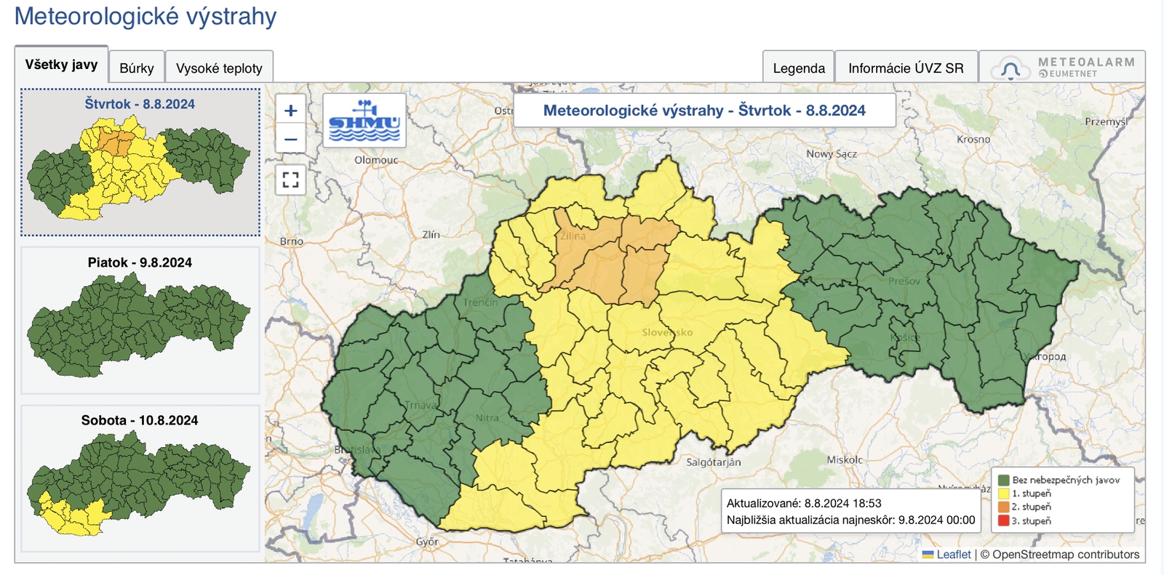Click orange '2. stupeň' legend swatch

[x=1004, y=507]
